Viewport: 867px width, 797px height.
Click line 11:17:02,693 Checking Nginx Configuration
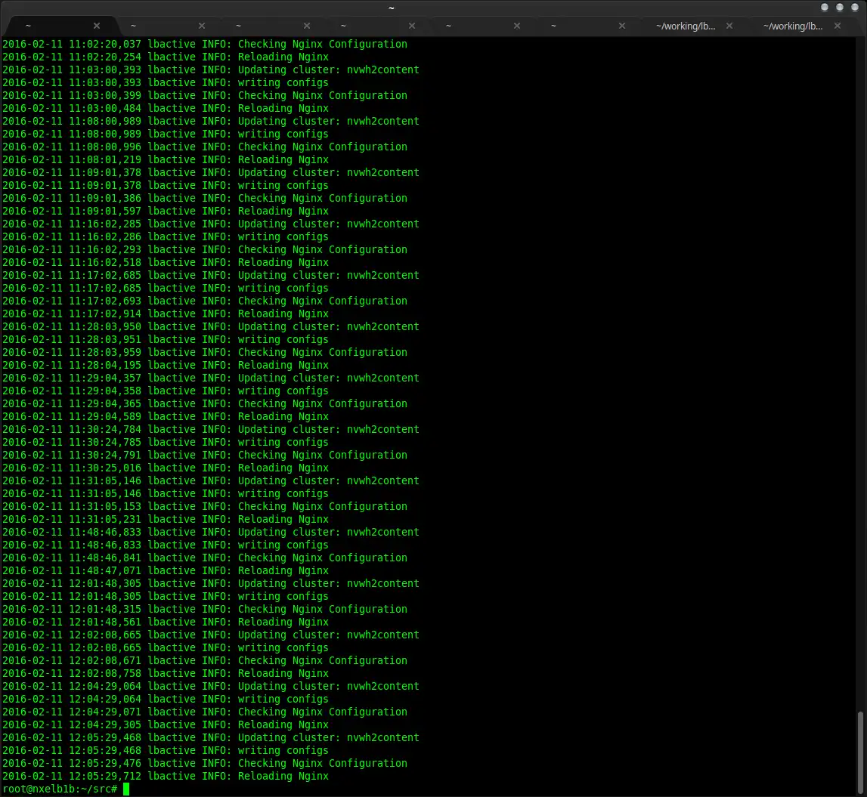click(x=205, y=301)
